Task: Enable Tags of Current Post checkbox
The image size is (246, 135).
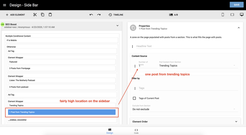Action: [134, 98]
